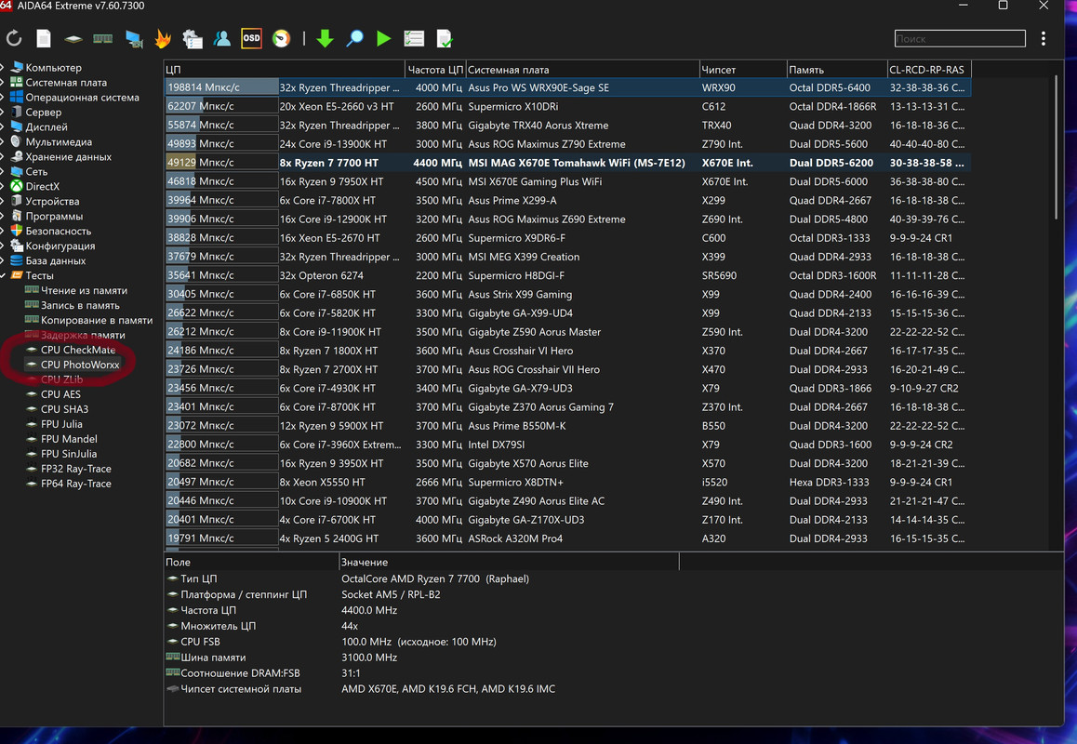
Task: Sort by Память column header
Action: point(837,70)
